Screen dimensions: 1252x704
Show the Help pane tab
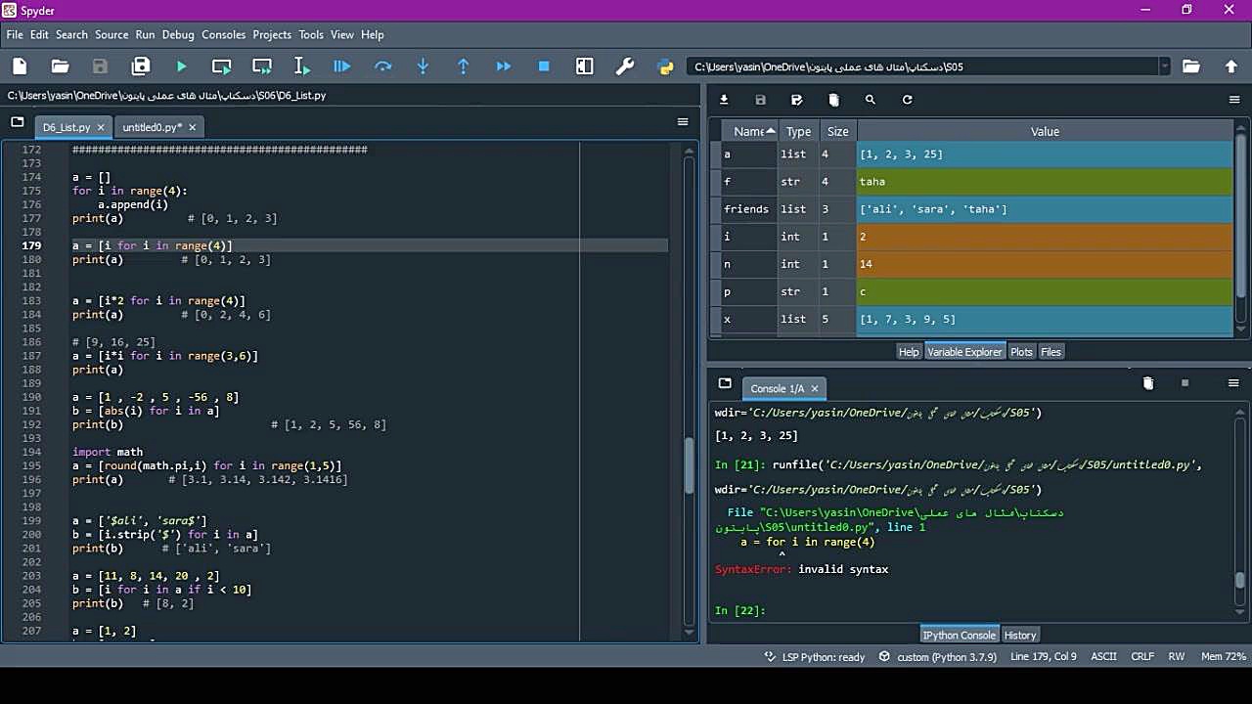point(909,352)
